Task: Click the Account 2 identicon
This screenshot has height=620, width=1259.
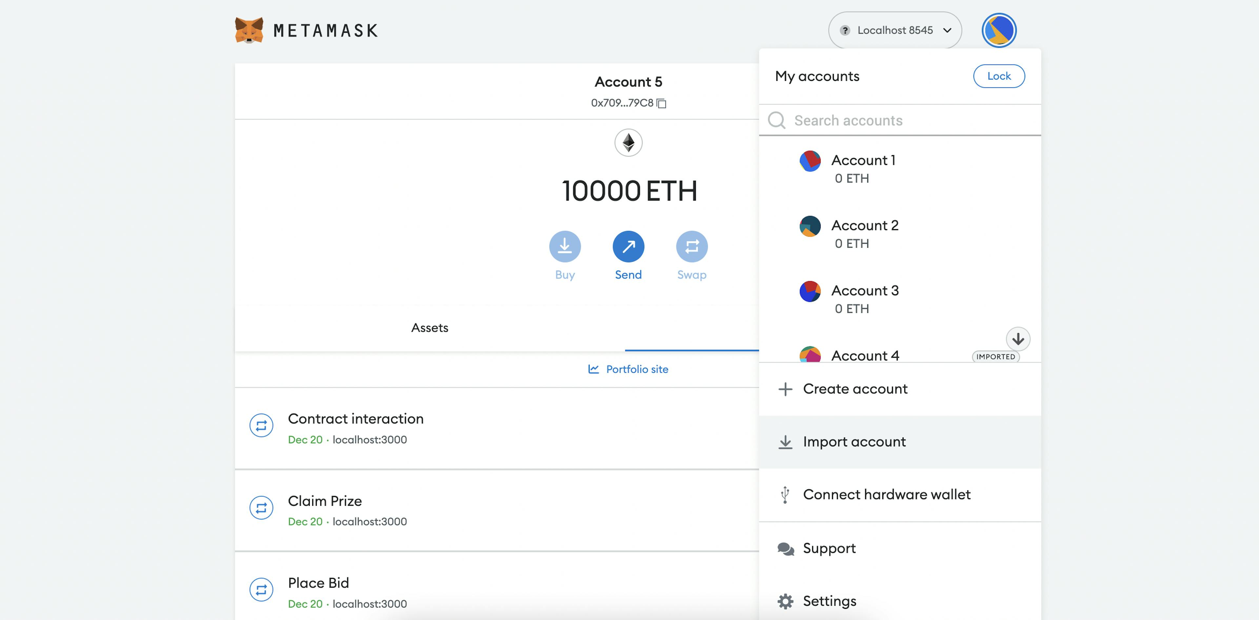Action: coord(810,226)
